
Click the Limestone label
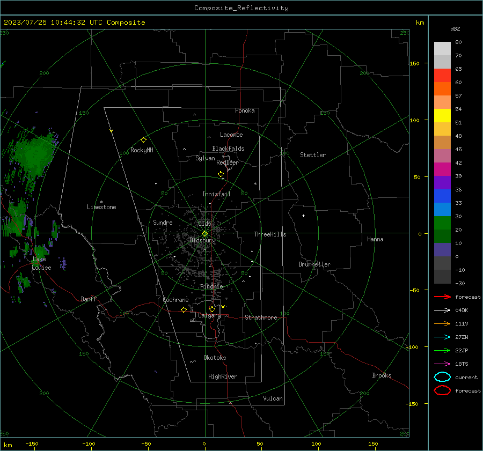coord(101,207)
